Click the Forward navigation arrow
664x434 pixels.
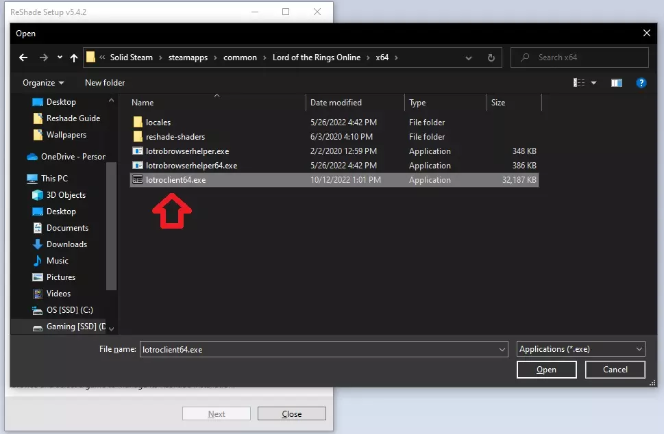43,58
